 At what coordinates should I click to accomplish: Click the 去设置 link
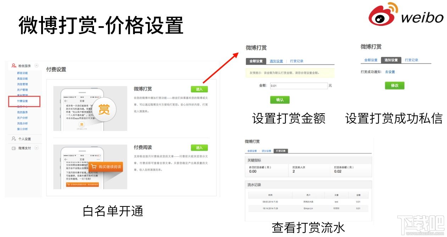click(390, 72)
